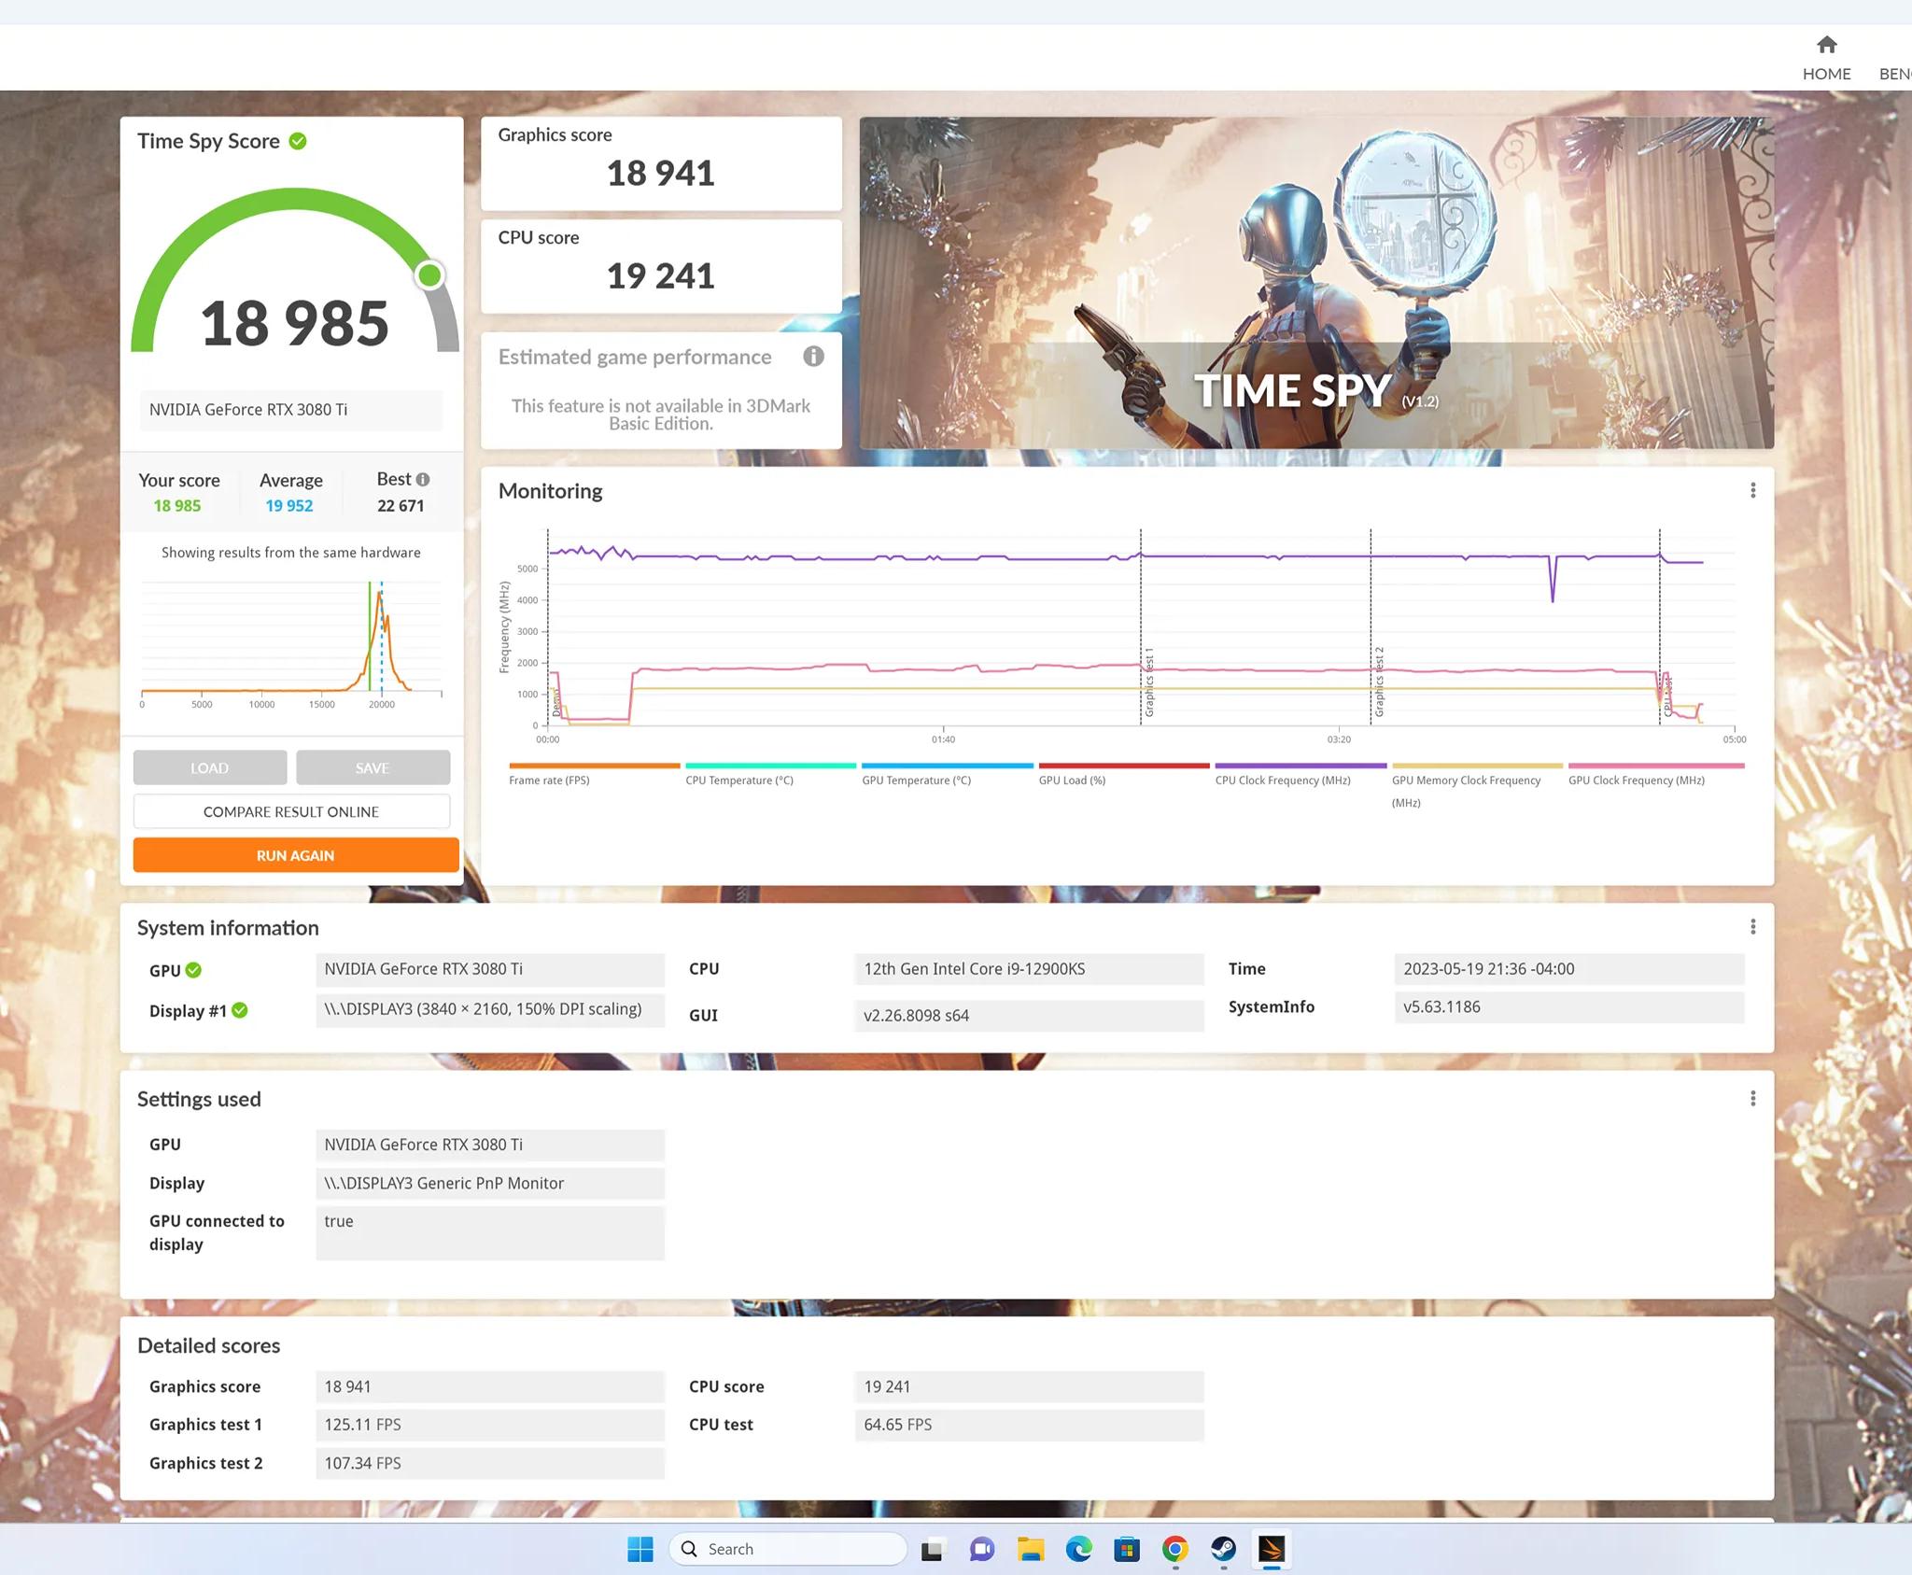Open Google Chrome from the taskbar
The width and height of the screenshot is (1912, 1575).
[x=1175, y=1549]
